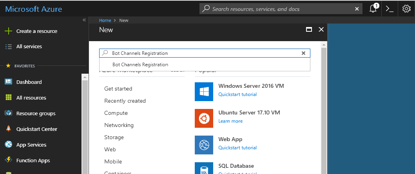Image resolution: width=415 pixels, height=174 pixels.
Task: Go to Home in the breadcrumb
Action: (105, 20)
